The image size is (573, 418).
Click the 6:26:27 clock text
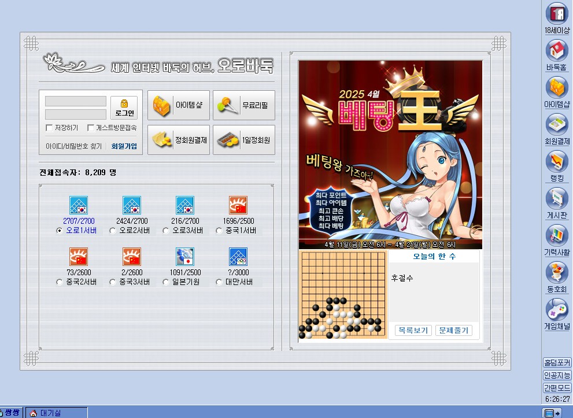click(x=557, y=399)
